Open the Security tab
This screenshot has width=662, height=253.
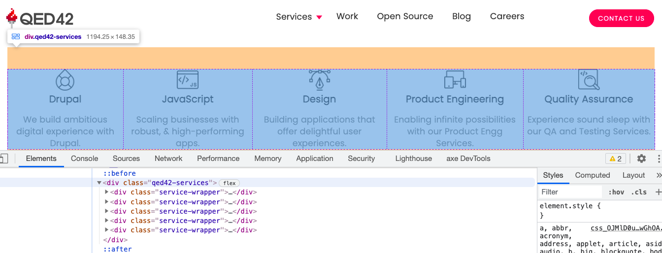point(362,158)
